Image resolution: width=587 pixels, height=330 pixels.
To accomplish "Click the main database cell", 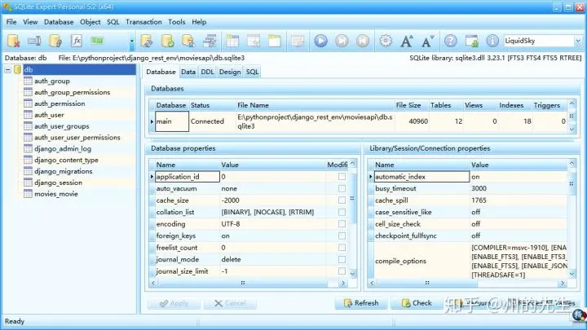I will 172,121.
